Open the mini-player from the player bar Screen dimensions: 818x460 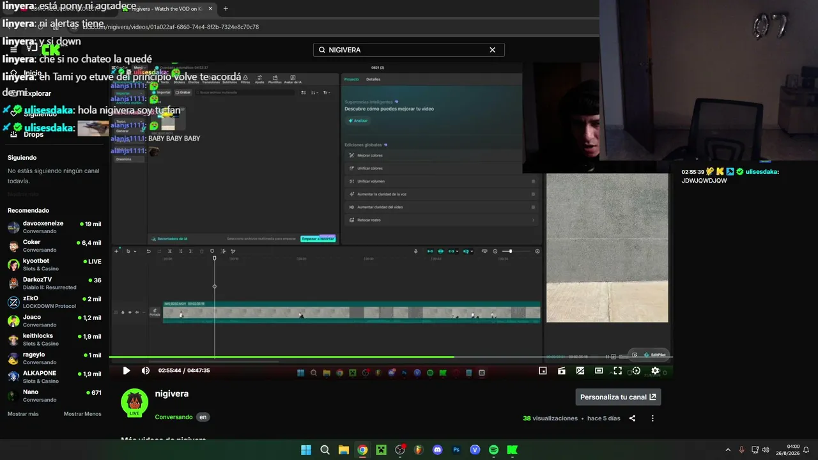click(x=543, y=371)
